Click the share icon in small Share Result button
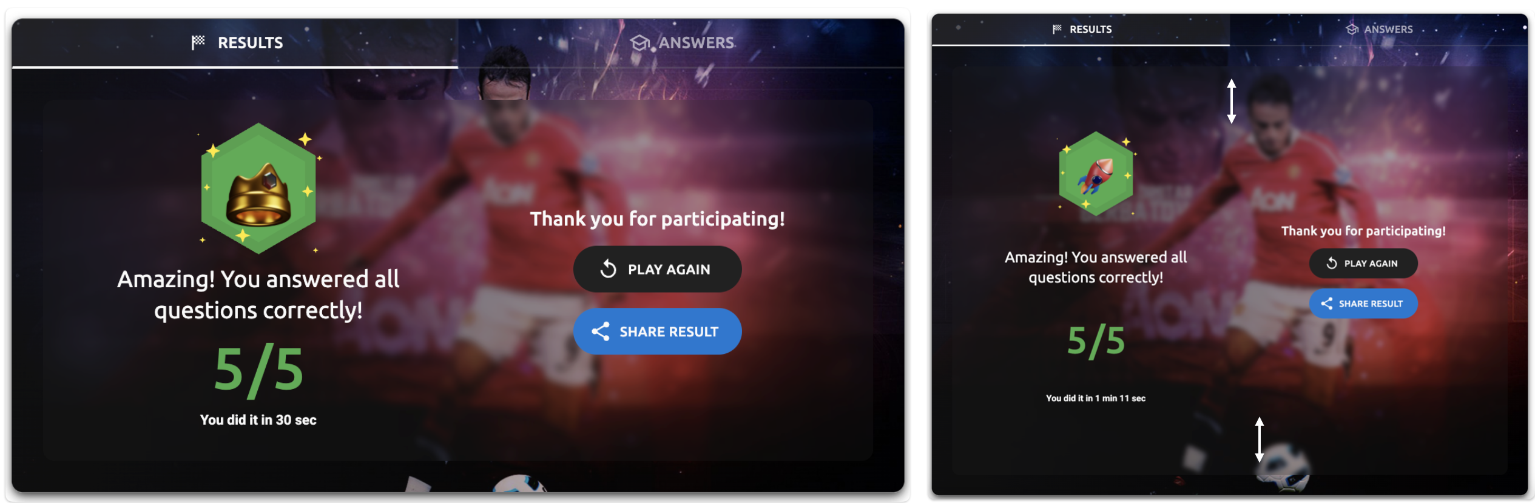This screenshot has width=1535, height=503. (x=1327, y=304)
